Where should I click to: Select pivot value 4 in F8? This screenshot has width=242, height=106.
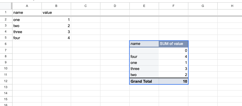coord(174,56)
